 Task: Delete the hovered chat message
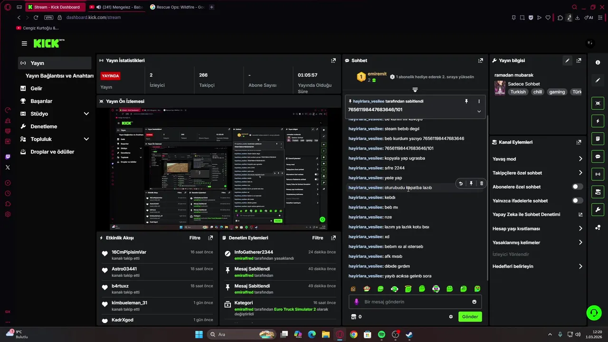coord(482,183)
